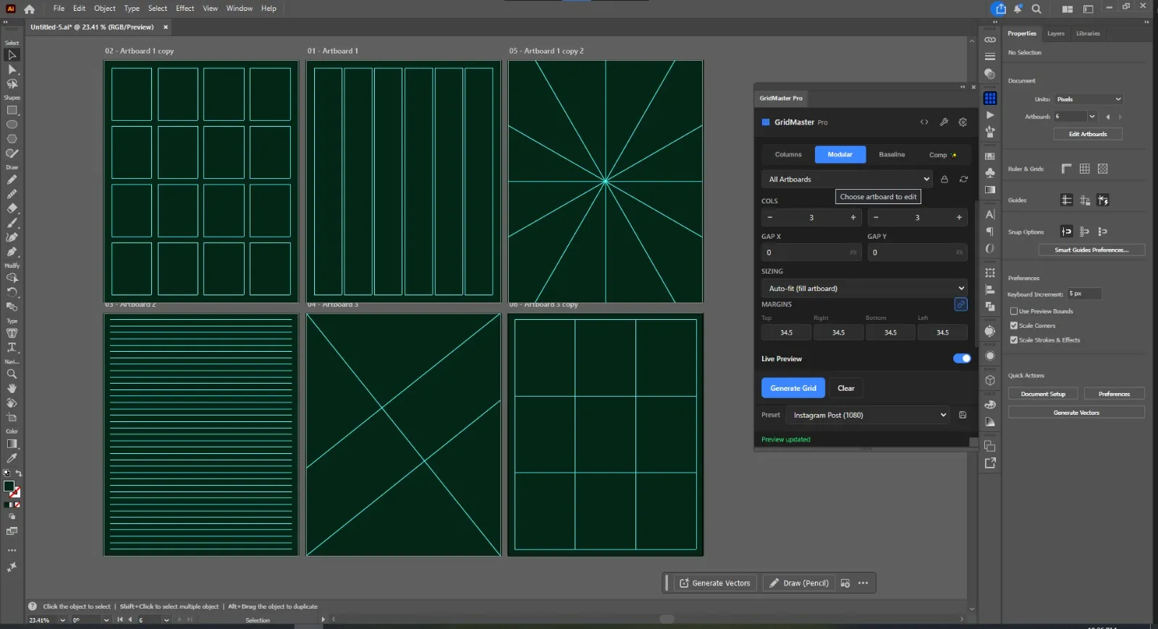Toggle show rulers icon in Ruler & Grids
The image size is (1158, 629).
(x=1066, y=169)
